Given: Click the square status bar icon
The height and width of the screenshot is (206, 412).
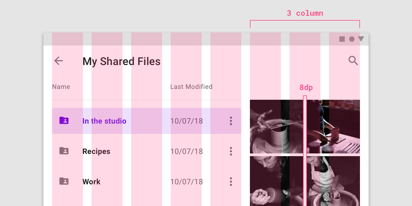Looking at the screenshot, I should [x=342, y=39].
